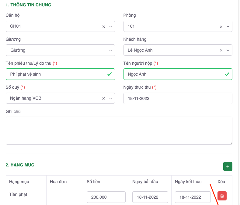Click the Tên người nộp input field

point(173,74)
